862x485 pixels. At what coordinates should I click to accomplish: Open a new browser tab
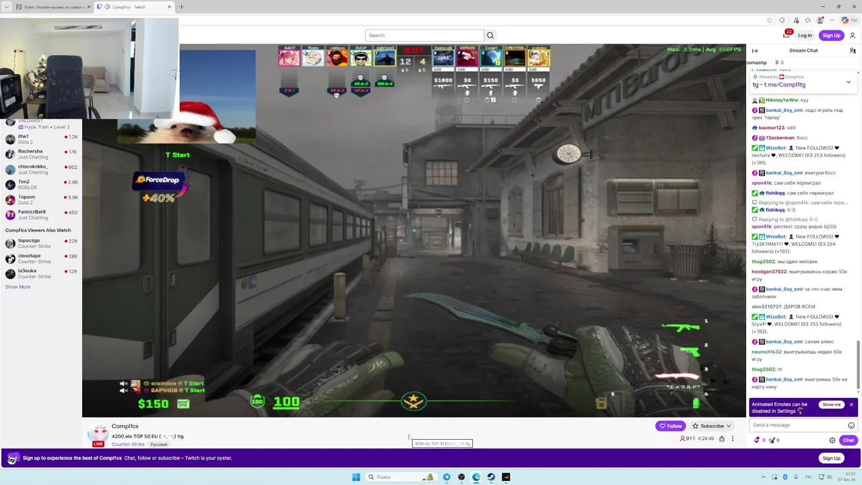point(181,7)
